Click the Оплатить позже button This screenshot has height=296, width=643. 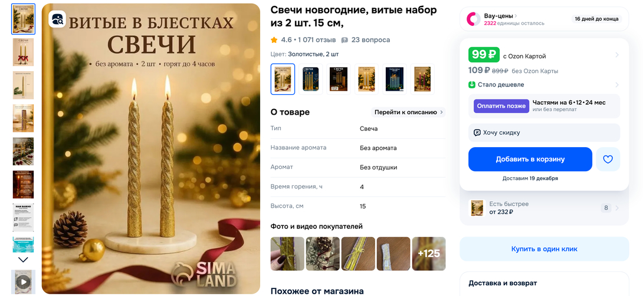pos(501,106)
